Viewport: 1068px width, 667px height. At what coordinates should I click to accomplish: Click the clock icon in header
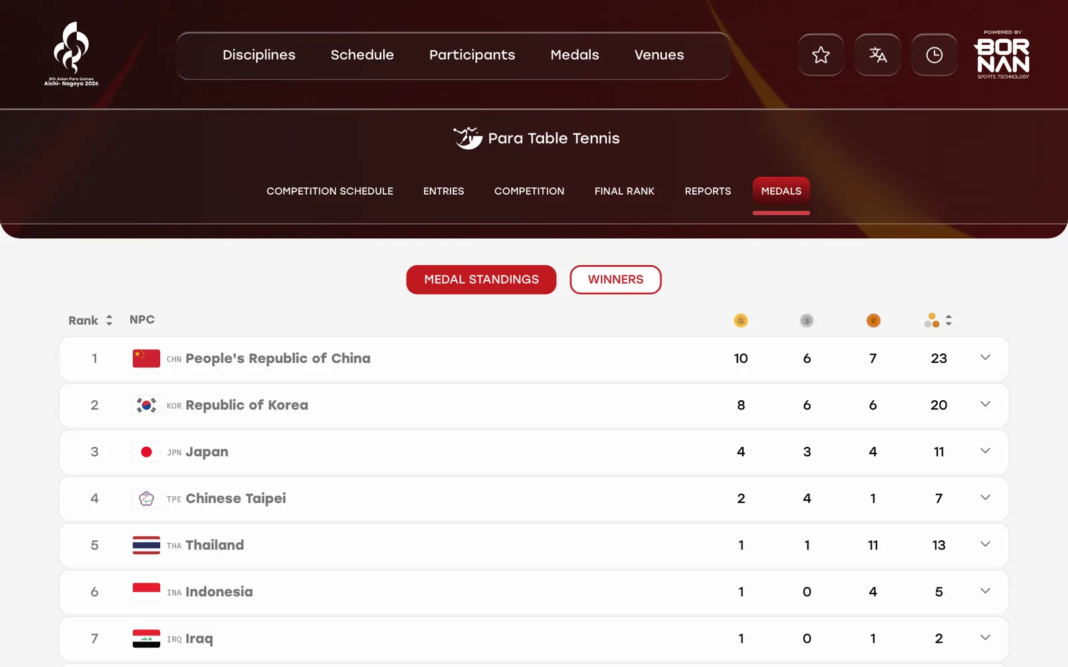(934, 55)
